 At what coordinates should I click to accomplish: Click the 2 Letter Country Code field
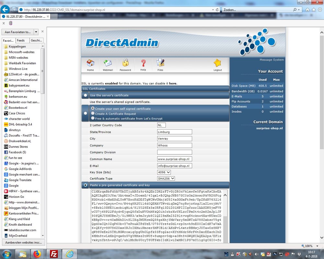161,125
